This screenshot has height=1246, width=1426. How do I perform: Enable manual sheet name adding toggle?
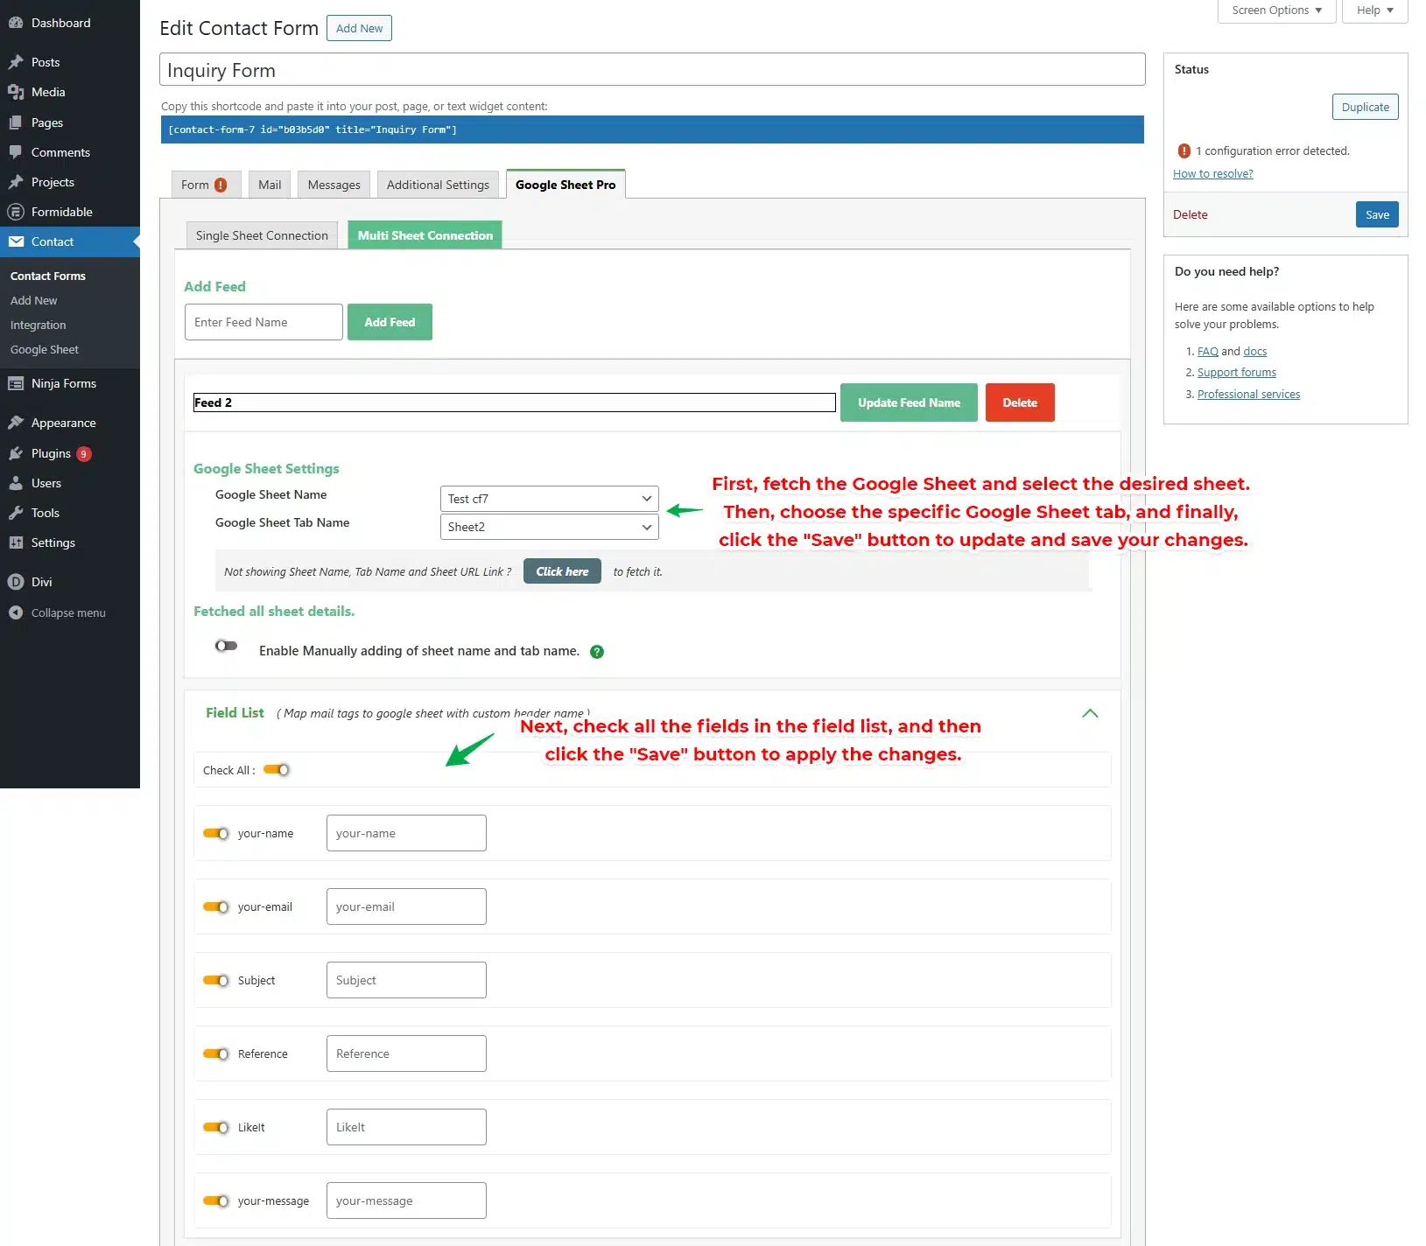coord(227,647)
